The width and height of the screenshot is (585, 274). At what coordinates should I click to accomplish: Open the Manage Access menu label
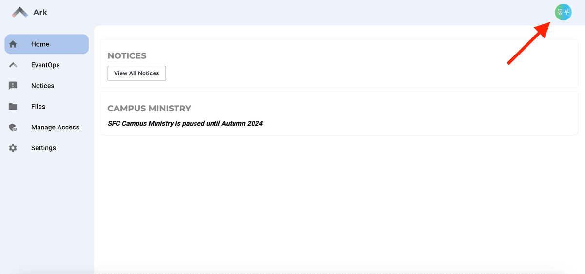55,128
